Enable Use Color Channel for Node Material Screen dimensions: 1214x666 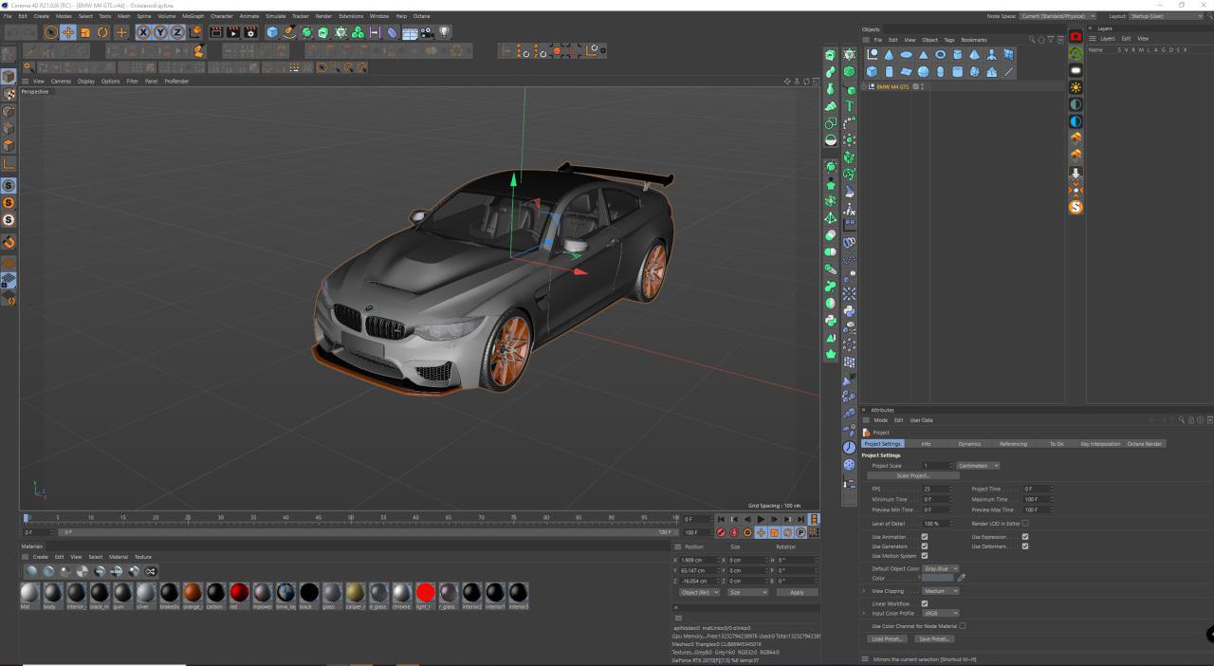pyautogui.click(x=963, y=626)
